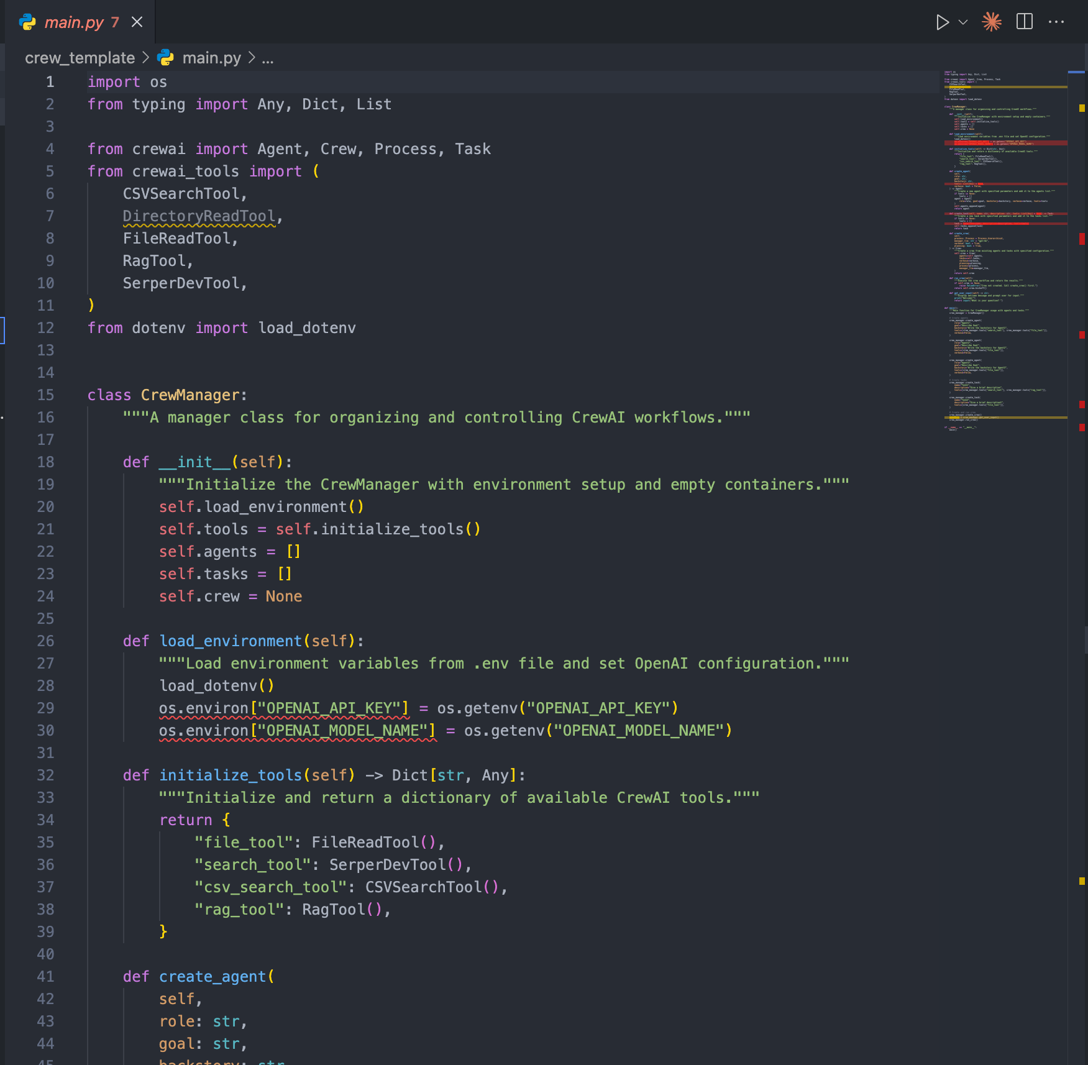Image resolution: width=1088 pixels, height=1065 pixels.
Task: Click the Python icon in the main.py tab
Action: [28, 22]
